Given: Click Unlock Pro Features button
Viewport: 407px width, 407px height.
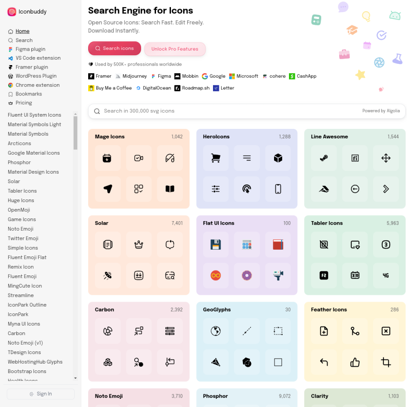Looking at the screenshot, I should [175, 49].
